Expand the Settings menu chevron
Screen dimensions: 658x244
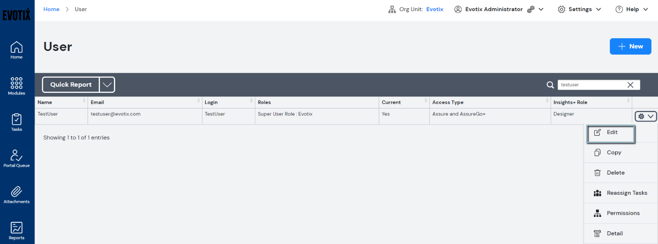click(598, 9)
